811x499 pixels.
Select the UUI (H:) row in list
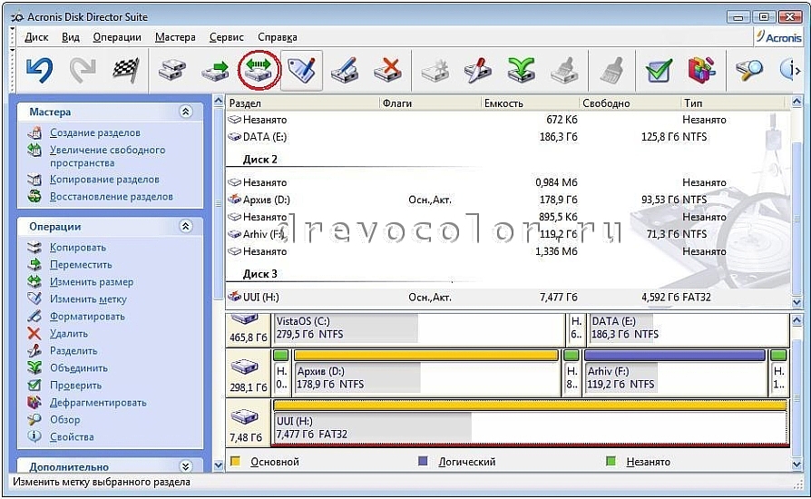pyautogui.click(x=507, y=298)
